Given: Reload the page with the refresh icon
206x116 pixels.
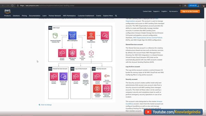Looking at the screenshot, I should pyautogui.click(x=12, y=5).
